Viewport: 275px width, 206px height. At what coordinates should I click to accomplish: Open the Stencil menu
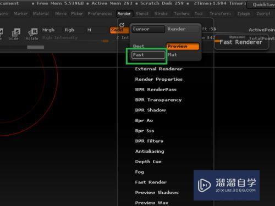click(x=142, y=14)
